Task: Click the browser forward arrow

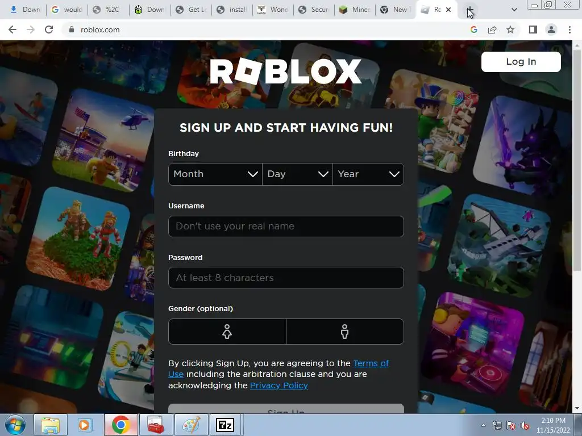Action: coord(31,30)
